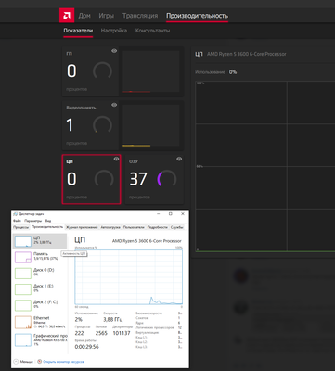Switch to Процессы tab in Task Manager
The image size is (335, 371).
[x=21, y=227]
